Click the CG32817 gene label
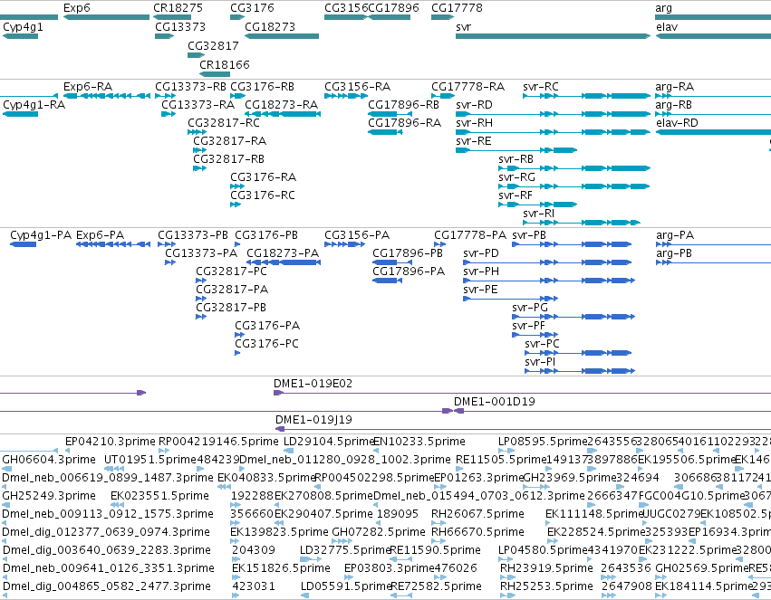Viewport: 771px width, 600px height. [x=213, y=45]
